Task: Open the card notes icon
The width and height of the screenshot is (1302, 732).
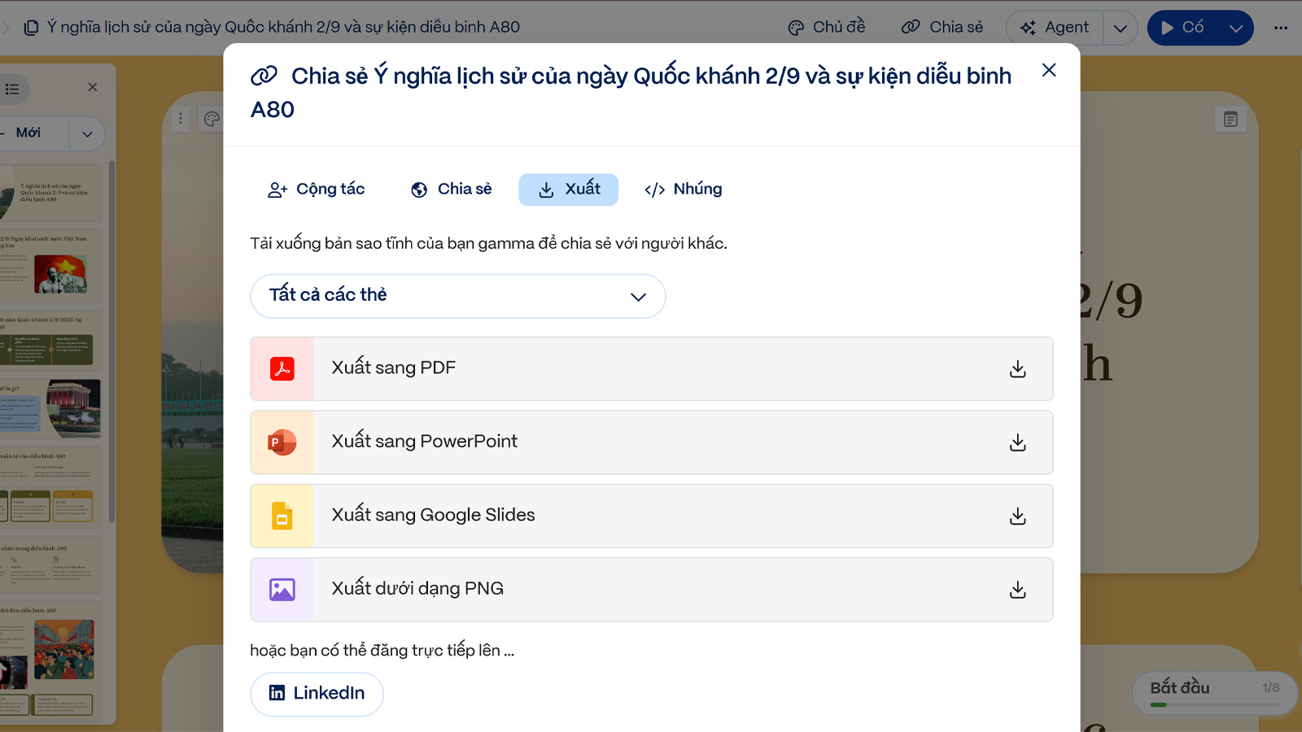Action: (x=1230, y=120)
